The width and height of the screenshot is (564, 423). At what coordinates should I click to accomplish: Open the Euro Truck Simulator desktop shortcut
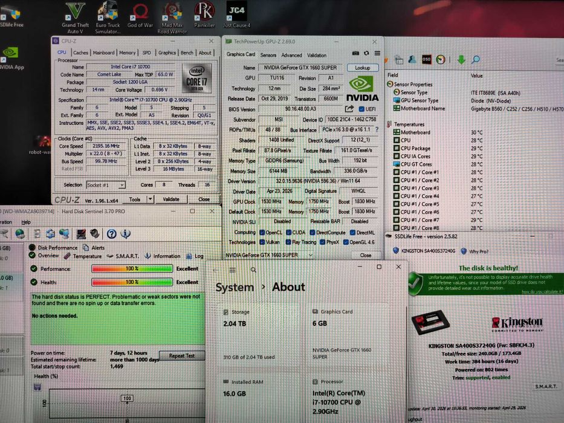pos(108,18)
